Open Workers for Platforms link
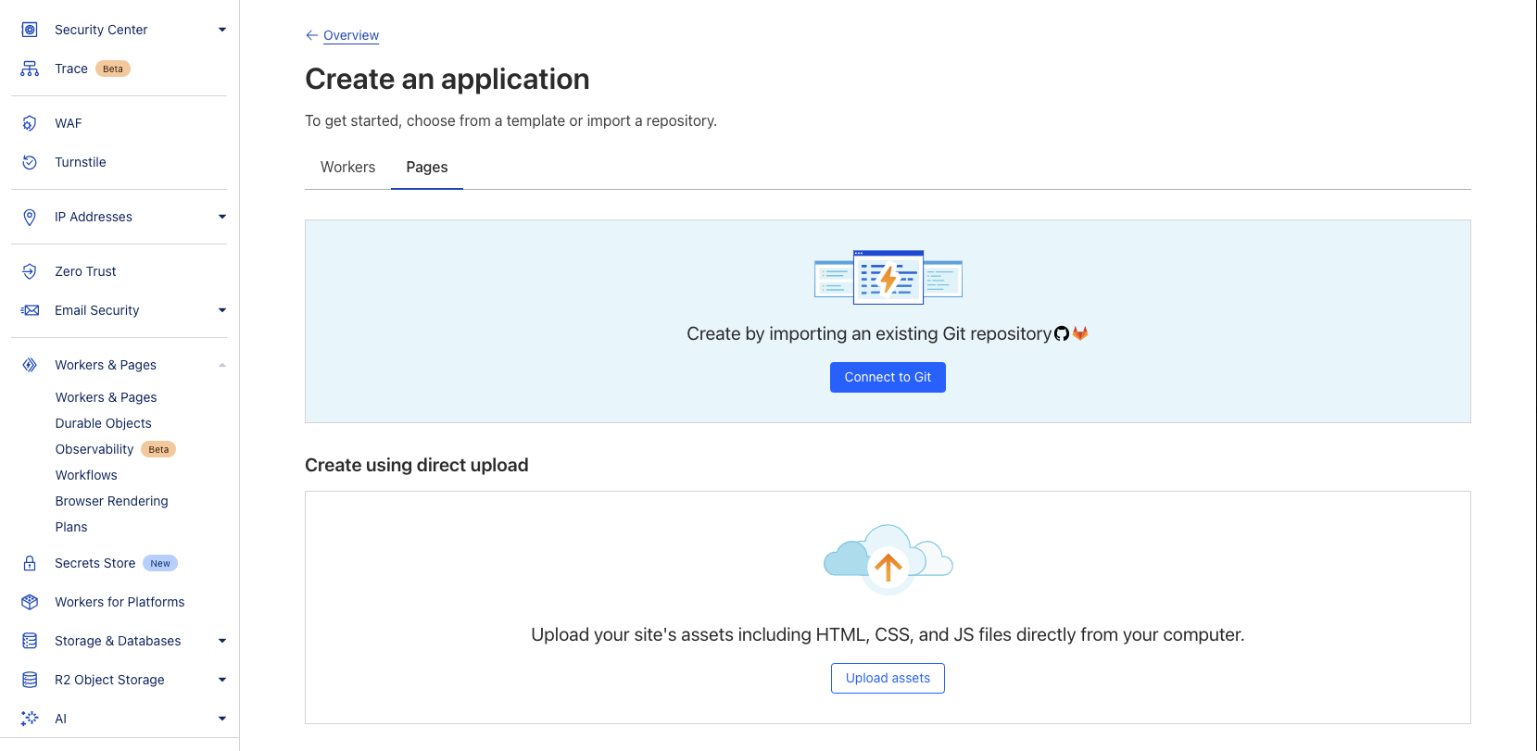Image resolution: width=1537 pixels, height=751 pixels. point(120,602)
